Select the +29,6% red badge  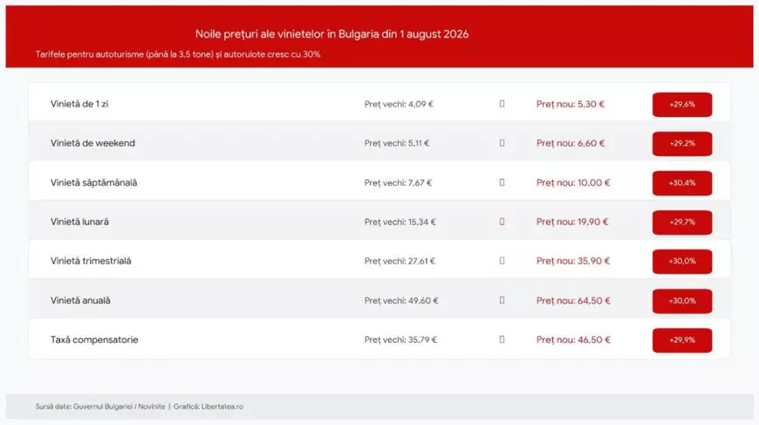point(682,105)
